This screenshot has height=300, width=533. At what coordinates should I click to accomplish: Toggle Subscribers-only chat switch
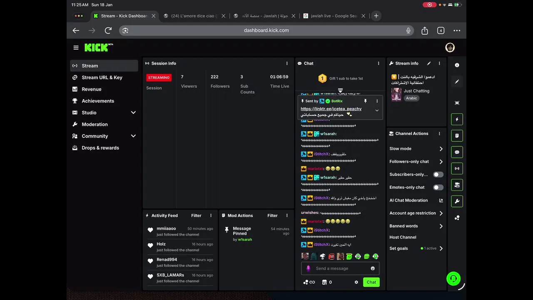click(x=438, y=175)
